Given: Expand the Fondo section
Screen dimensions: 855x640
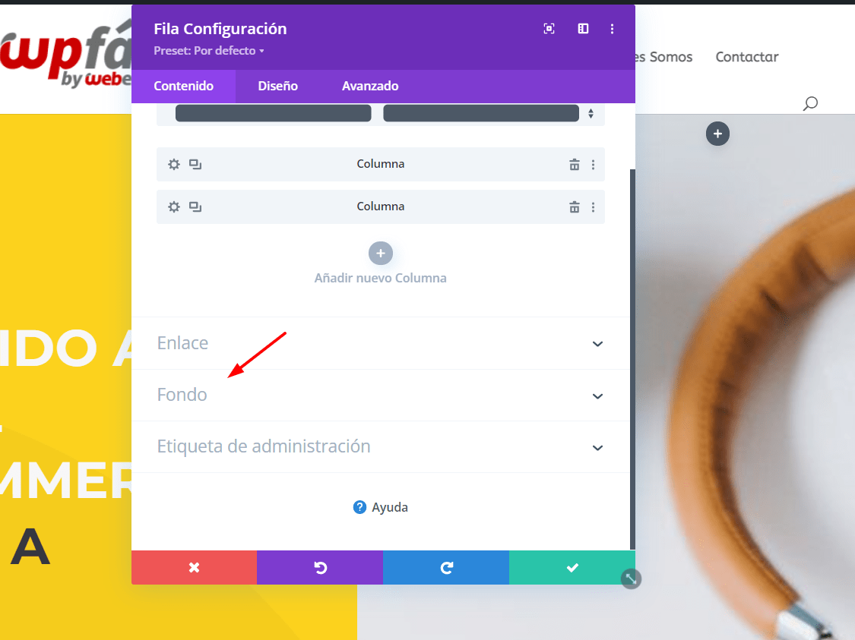Looking at the screenshot, I should click(381, 395).
